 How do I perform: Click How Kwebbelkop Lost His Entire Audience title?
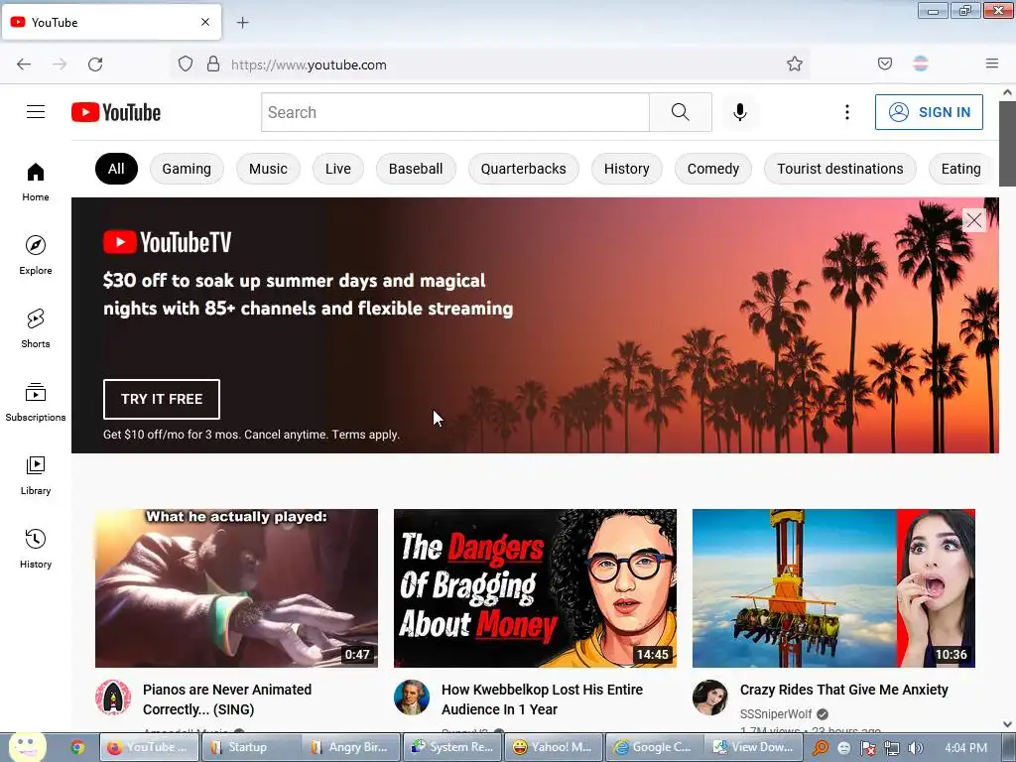(543, 699)
